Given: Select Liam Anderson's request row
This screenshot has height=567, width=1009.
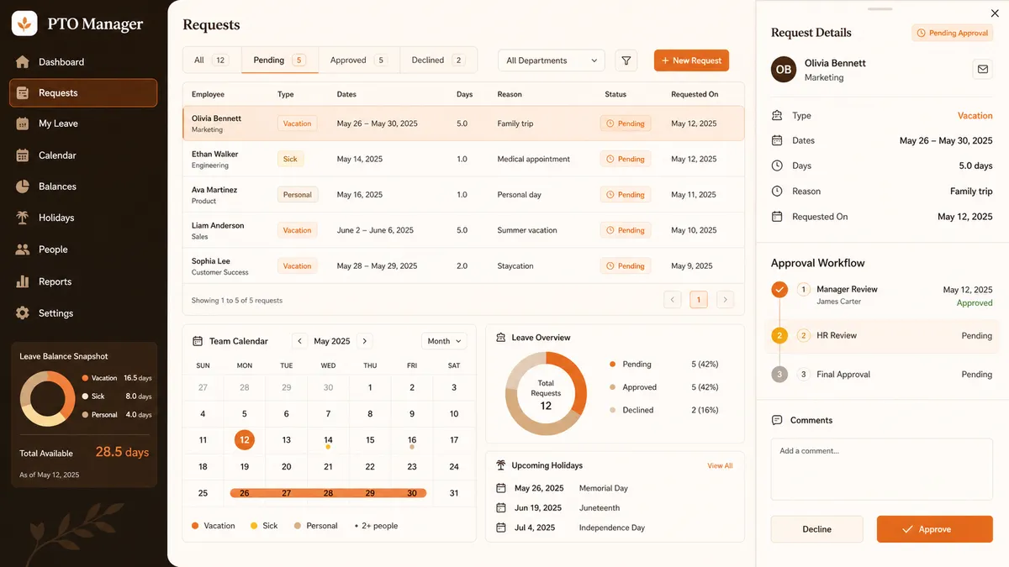Looking at the screenshot, I should pyautogui.click(x=463, y=230).
